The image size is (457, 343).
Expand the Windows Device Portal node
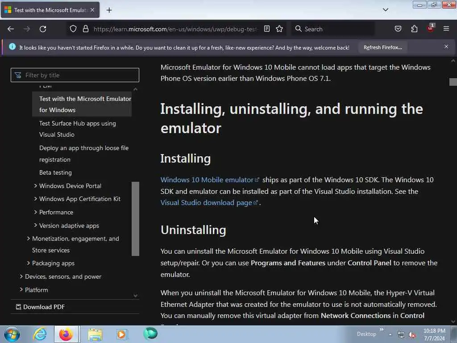(x=36, y=186)
